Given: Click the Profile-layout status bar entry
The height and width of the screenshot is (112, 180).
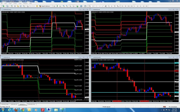Looking at the screenshot, I should [x=106, y=107].
